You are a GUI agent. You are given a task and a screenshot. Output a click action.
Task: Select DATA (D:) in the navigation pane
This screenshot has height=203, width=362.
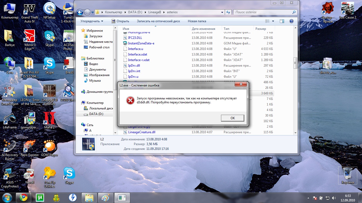click(96, 114)
